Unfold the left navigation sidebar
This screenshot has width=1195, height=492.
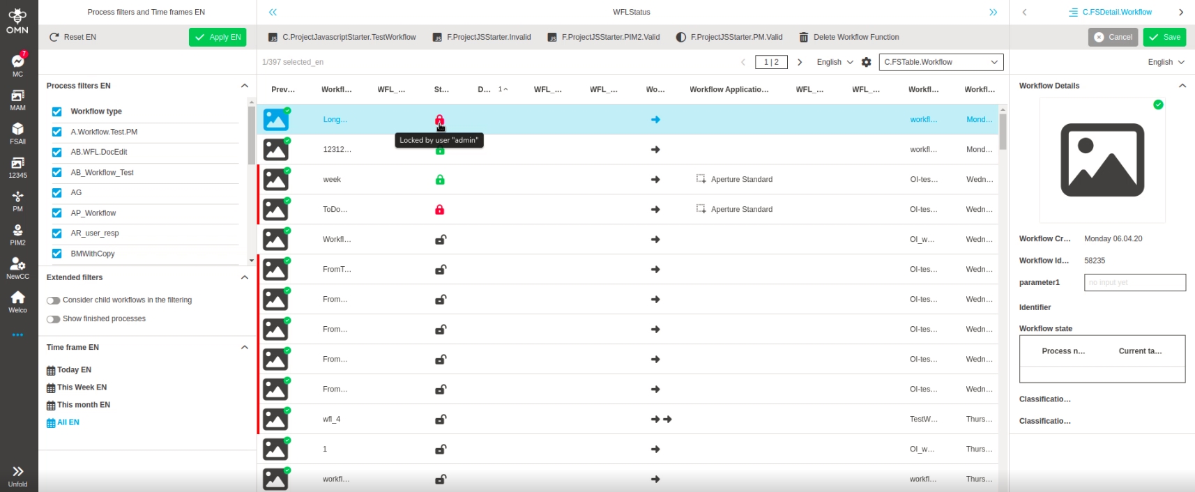(x=17, y=475)
